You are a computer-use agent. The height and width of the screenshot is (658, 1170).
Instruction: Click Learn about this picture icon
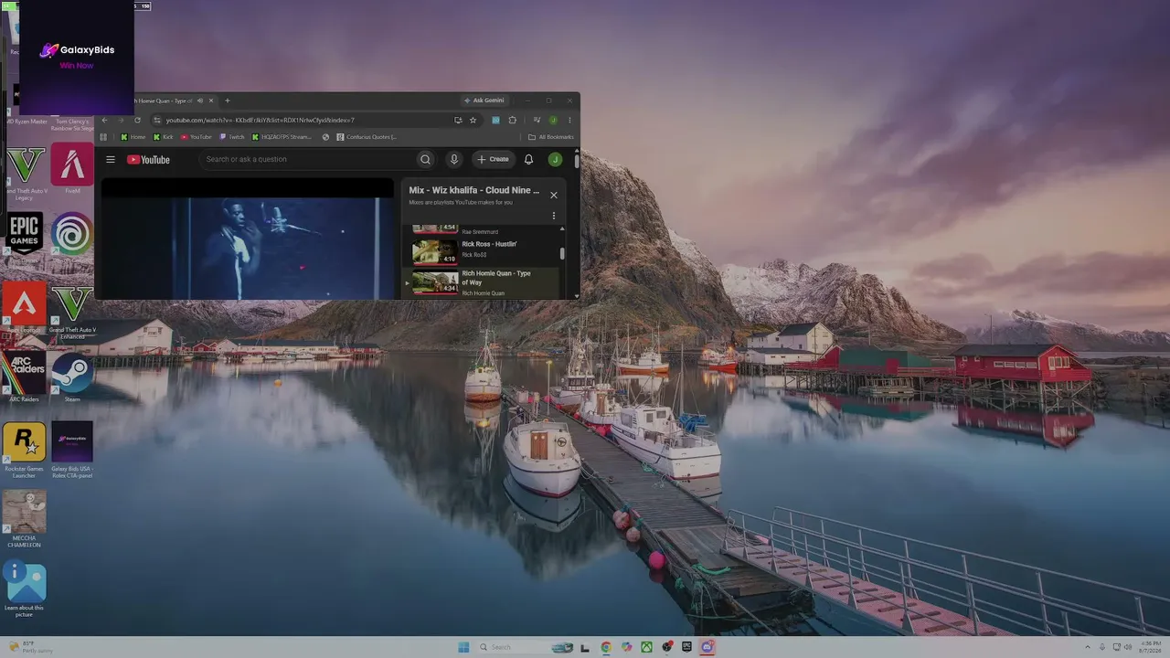click(x=24, y=589)
